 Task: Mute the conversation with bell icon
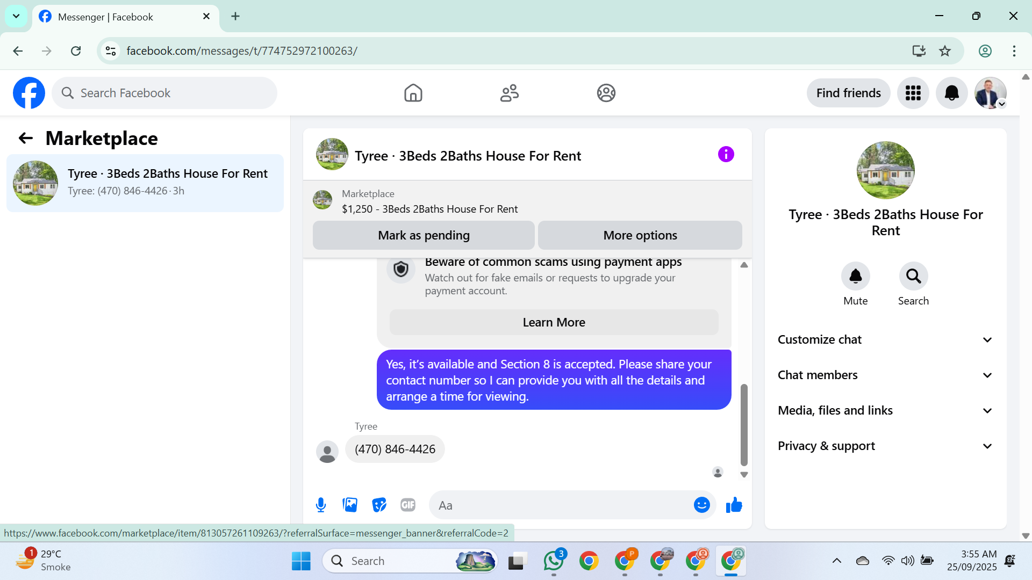click(x=855, y=276)
